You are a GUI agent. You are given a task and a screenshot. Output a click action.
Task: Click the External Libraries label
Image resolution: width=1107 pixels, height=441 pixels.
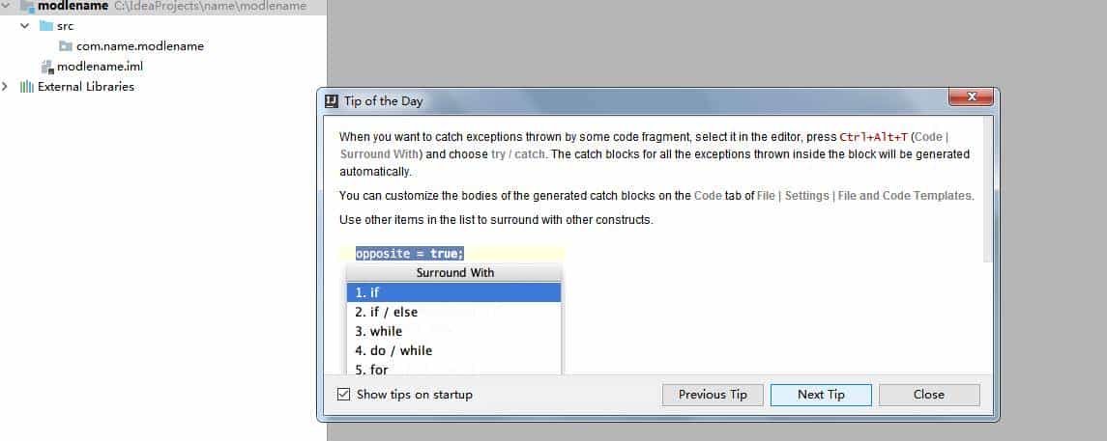click(85, 87)
